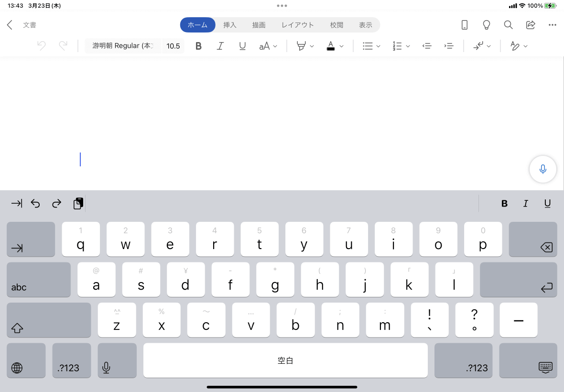The height and width of the screenshot is (392, 564).
Task: Toggle underline in the keyboard shortcut bar
Action: pyautogui.click(x=547, y=204)
